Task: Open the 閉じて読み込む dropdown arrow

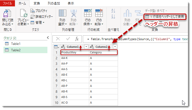Action: pyautogui.click(x=12, y=24)
